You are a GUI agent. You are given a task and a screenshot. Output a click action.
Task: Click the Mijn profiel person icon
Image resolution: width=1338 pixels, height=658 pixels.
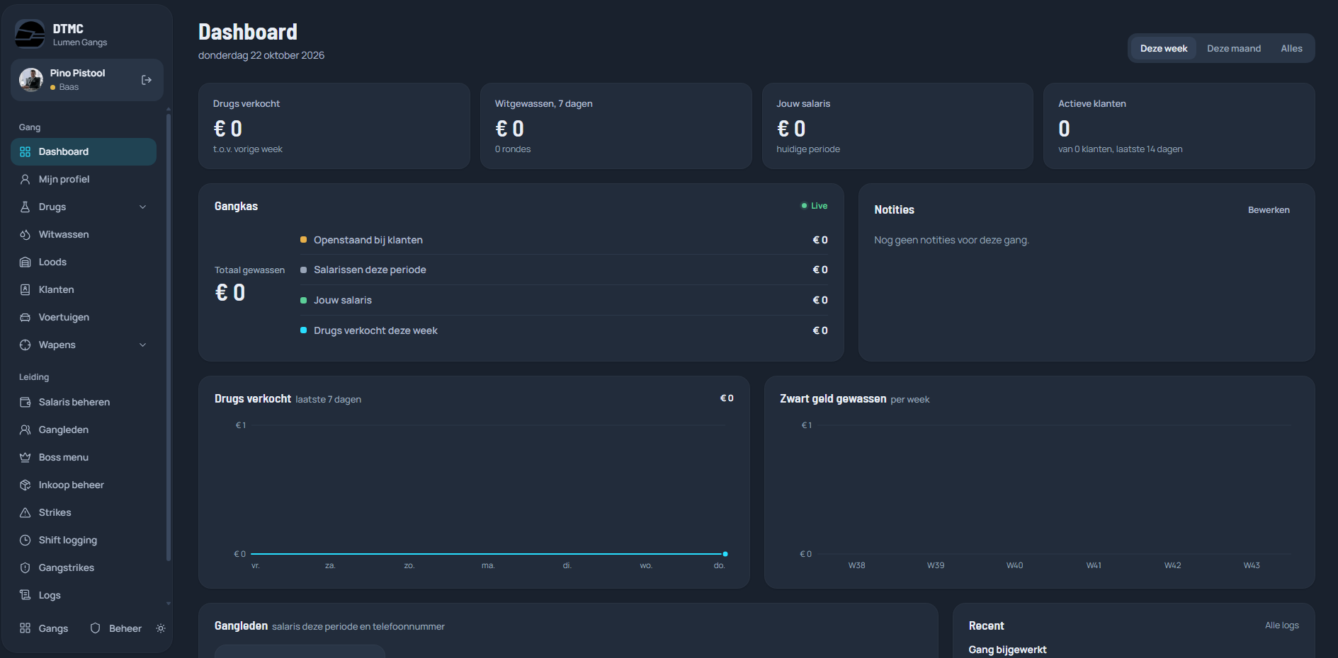pos(25,179)
